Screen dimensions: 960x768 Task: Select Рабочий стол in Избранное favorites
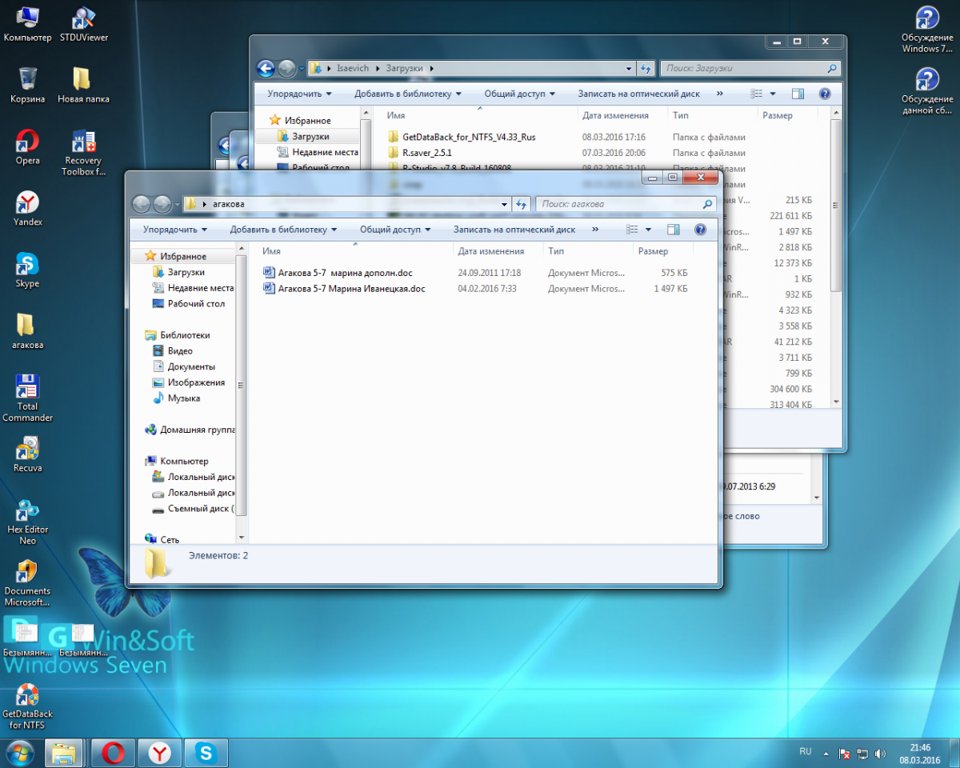(196, 304)
